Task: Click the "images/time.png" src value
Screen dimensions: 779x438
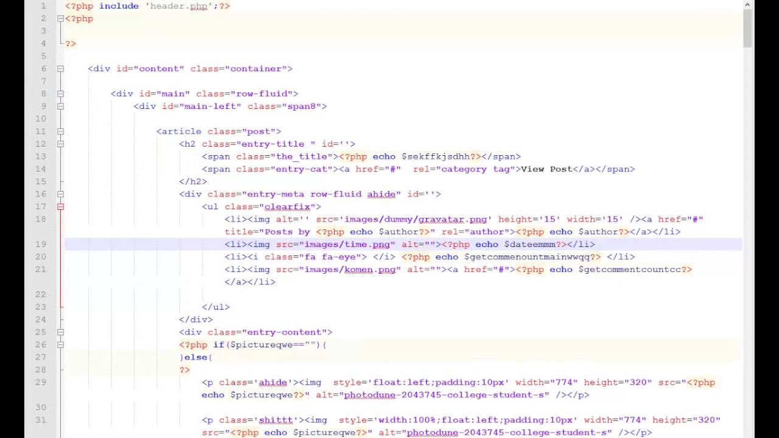Action: point(347,244)
